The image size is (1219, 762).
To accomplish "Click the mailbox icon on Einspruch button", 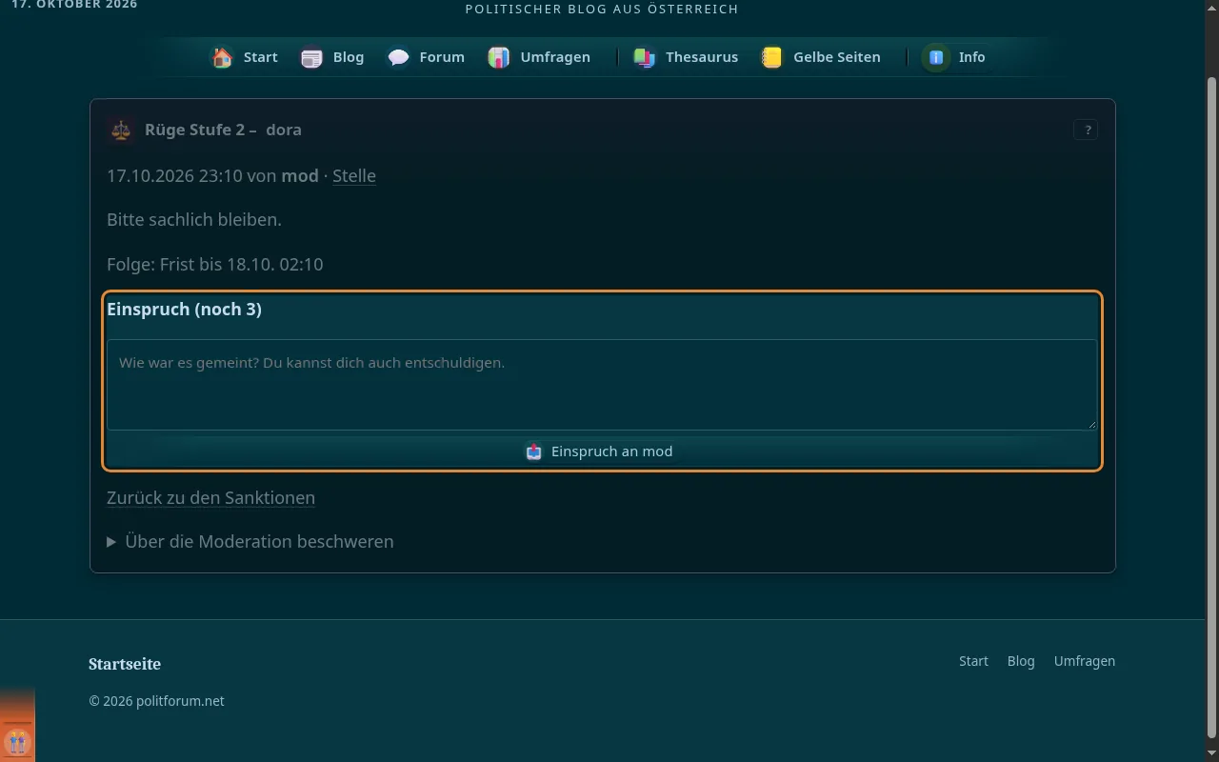I will 533,451.
